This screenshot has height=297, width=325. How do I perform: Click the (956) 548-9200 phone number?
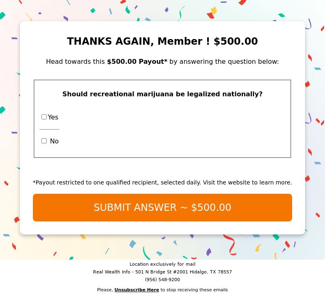click(x=162, y=280)
